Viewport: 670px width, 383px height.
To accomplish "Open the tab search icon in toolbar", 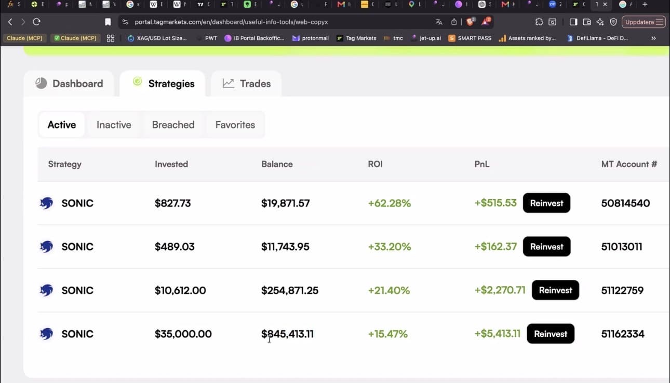I will point(552,22).
